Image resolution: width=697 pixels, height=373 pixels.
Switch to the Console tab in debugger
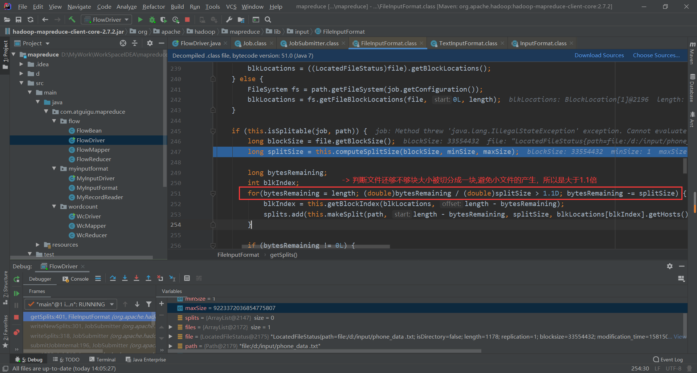76,279
